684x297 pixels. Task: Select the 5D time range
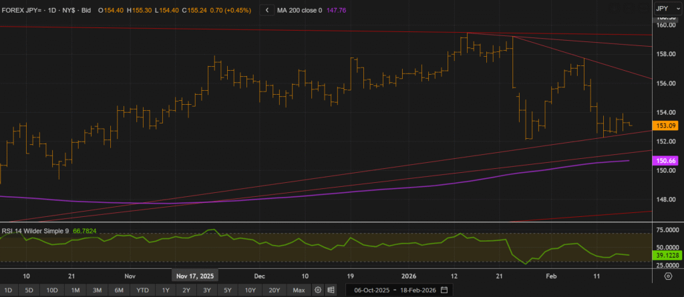[x=29, y=290]
